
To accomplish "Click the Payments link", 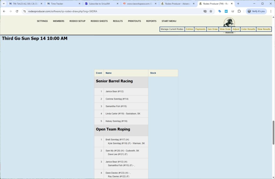I will click(200, 29).
